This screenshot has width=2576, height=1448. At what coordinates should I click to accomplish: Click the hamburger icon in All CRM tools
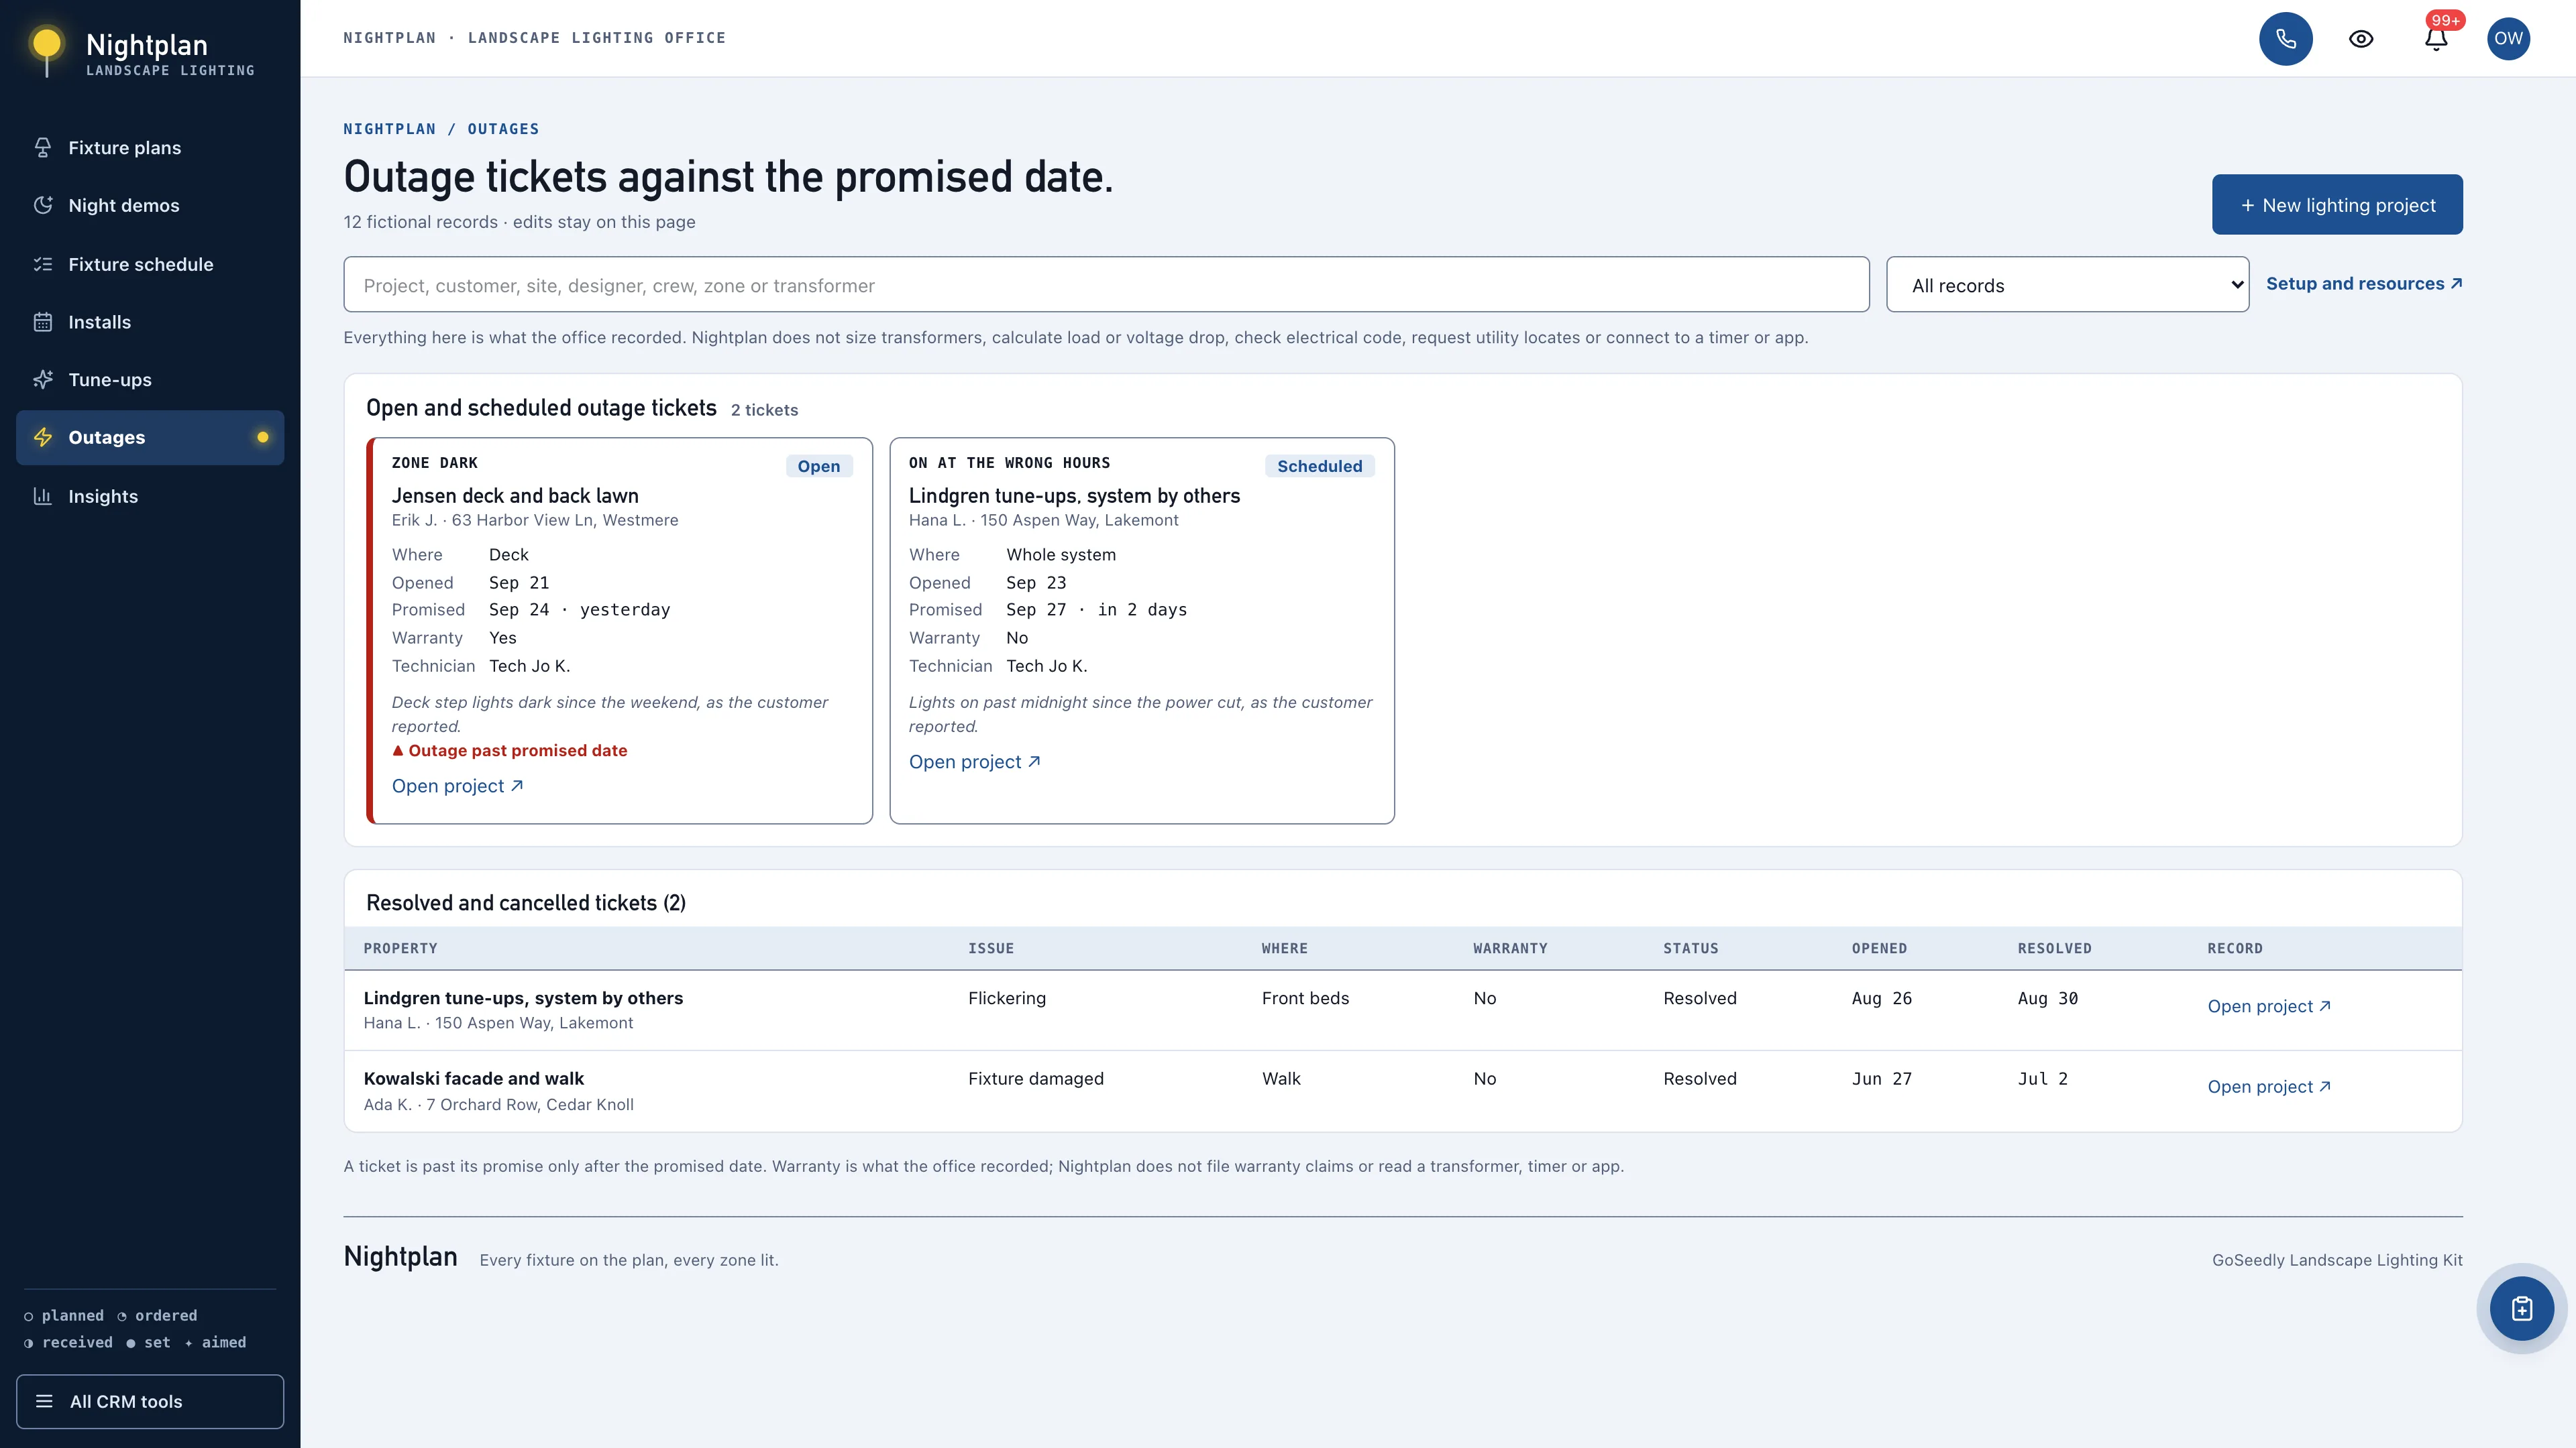(44, 1401)
